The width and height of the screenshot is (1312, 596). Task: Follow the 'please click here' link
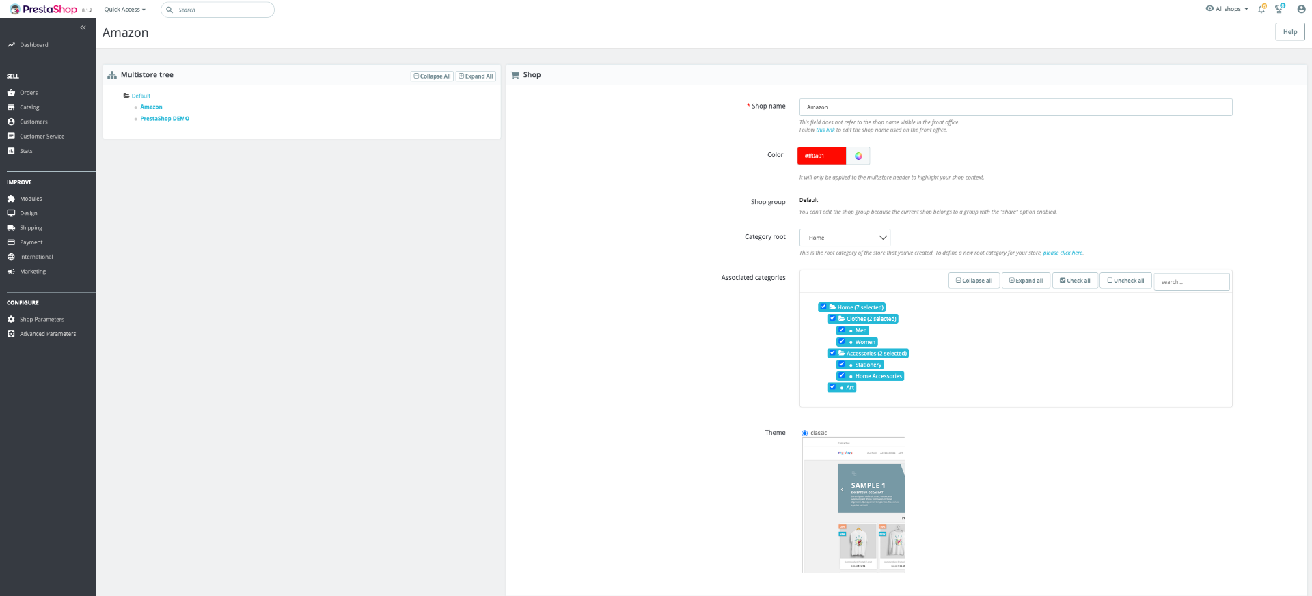coord(1063,253)
